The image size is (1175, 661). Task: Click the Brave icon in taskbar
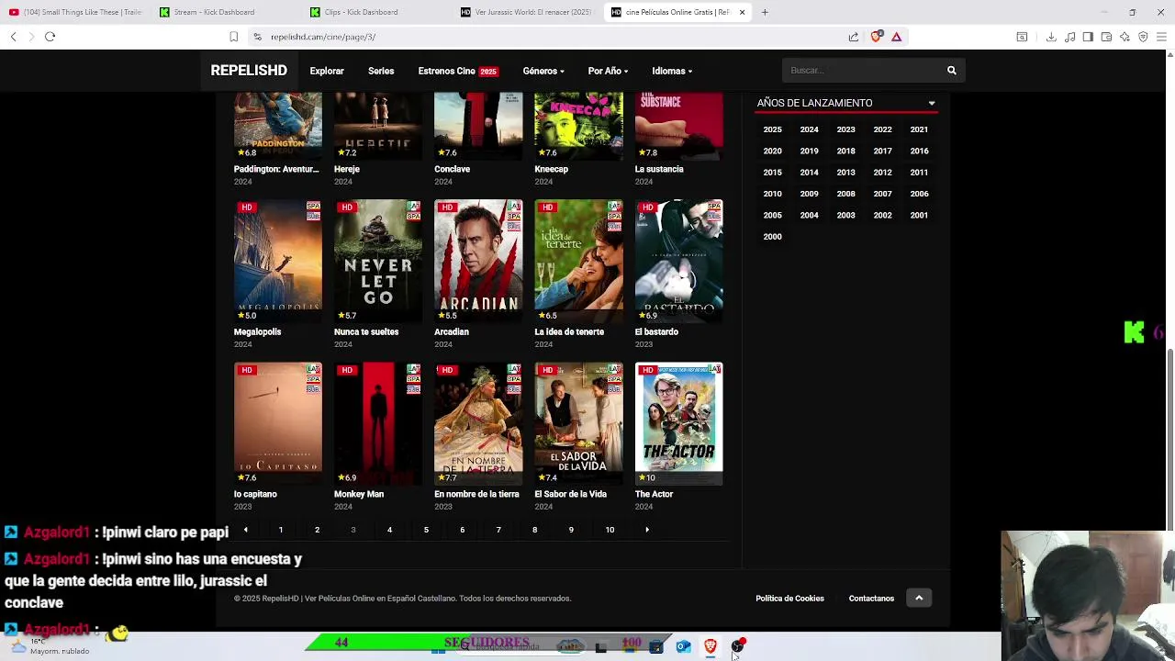711,647
